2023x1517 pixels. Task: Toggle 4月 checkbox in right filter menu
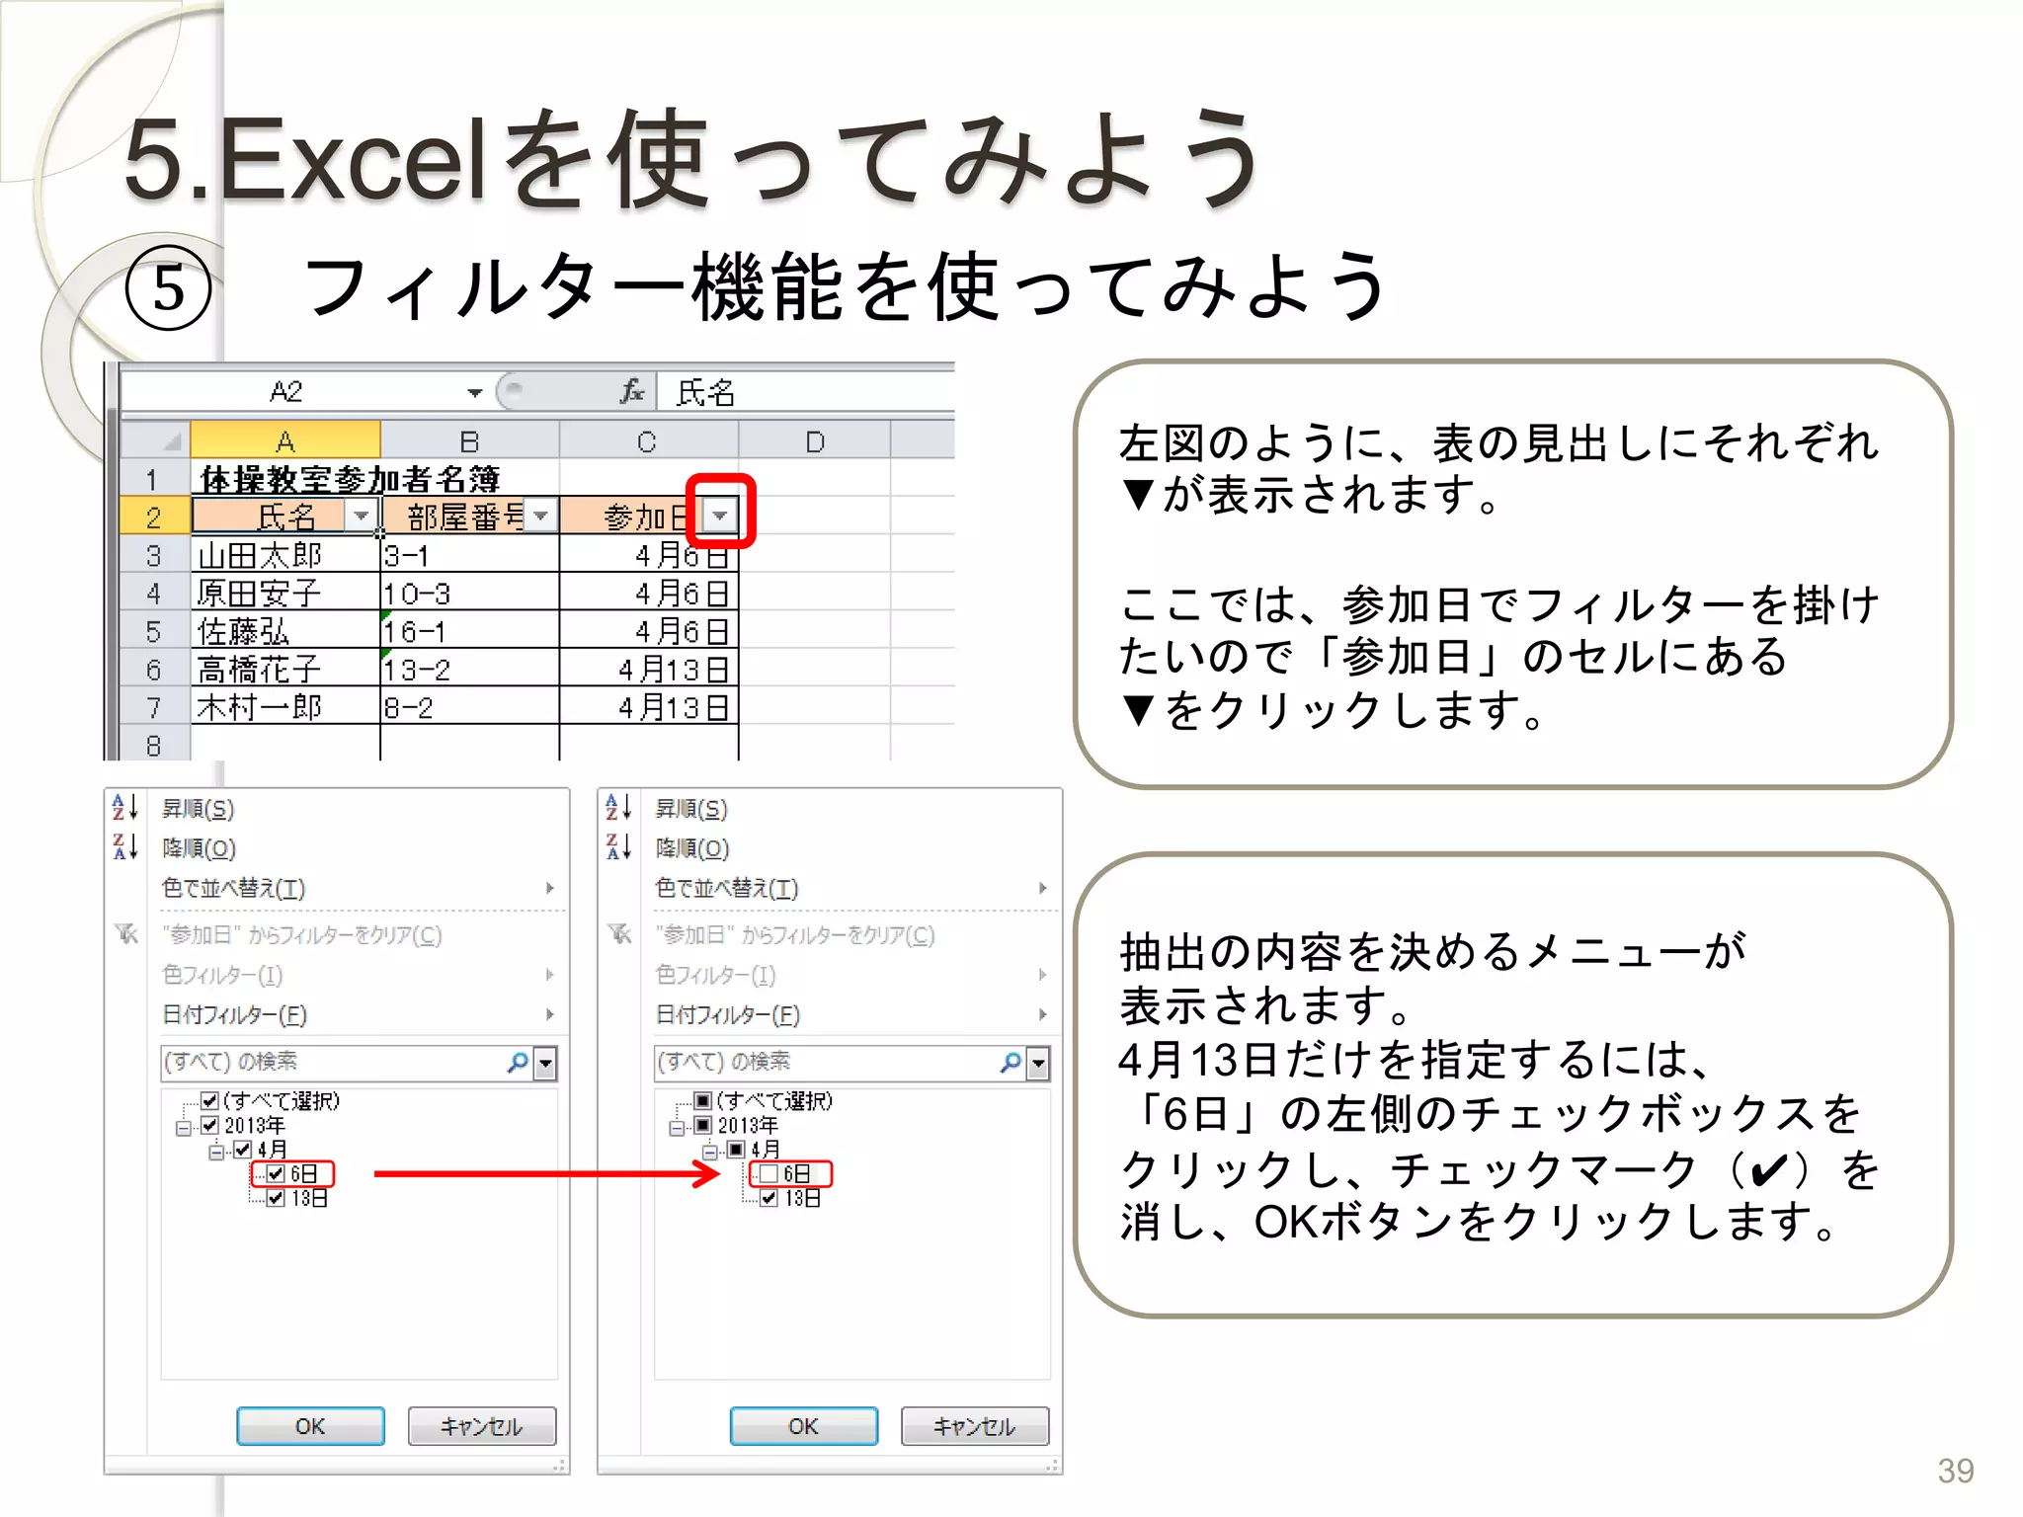736,1150
